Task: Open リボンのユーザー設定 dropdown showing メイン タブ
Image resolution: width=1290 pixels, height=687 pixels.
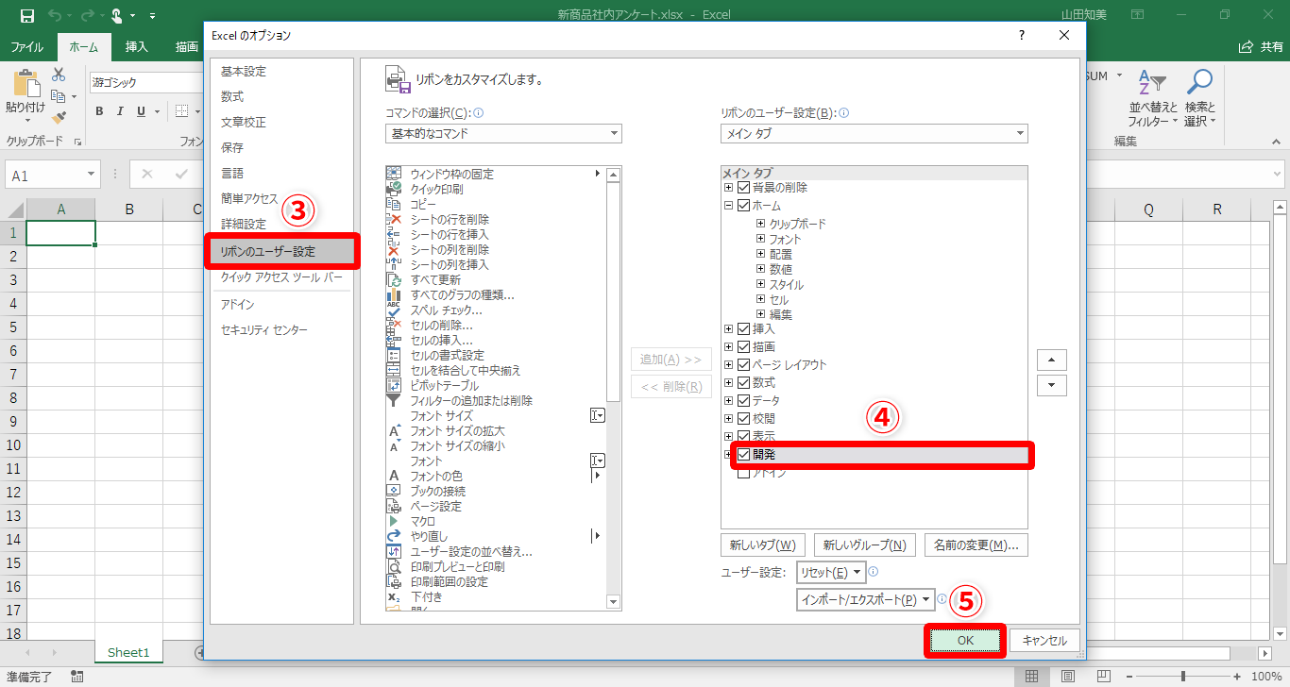Action: pos(874,133)
